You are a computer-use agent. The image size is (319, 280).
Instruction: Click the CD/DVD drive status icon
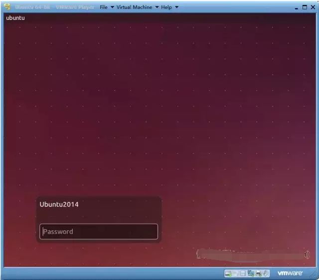tap(236, 274)
